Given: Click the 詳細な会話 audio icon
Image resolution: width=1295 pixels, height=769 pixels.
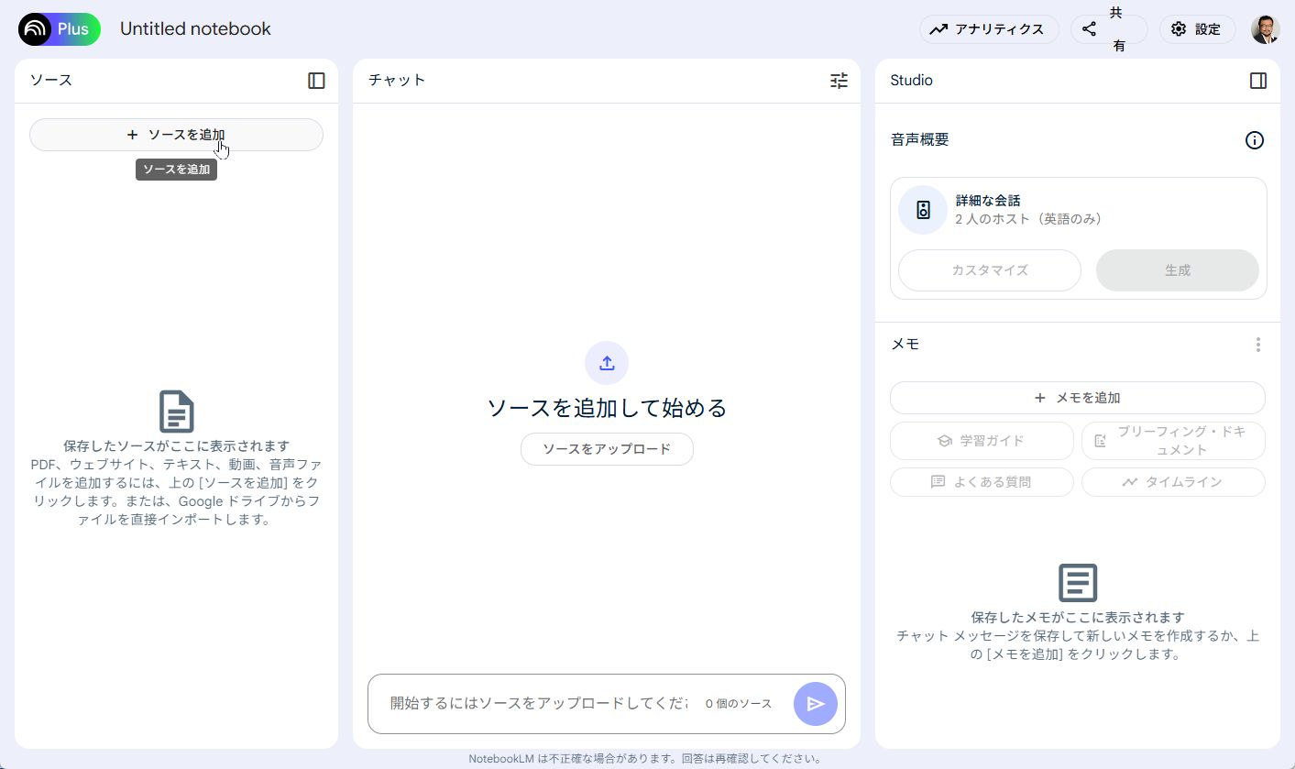Looking at the screenshot, I should tap(922, 209).
